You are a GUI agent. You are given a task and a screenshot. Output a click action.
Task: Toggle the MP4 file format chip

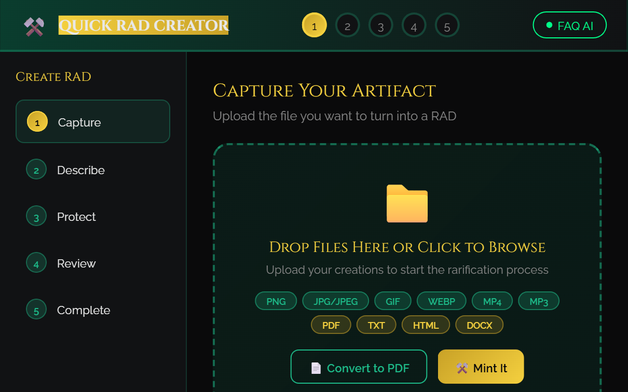pos(492,301)
